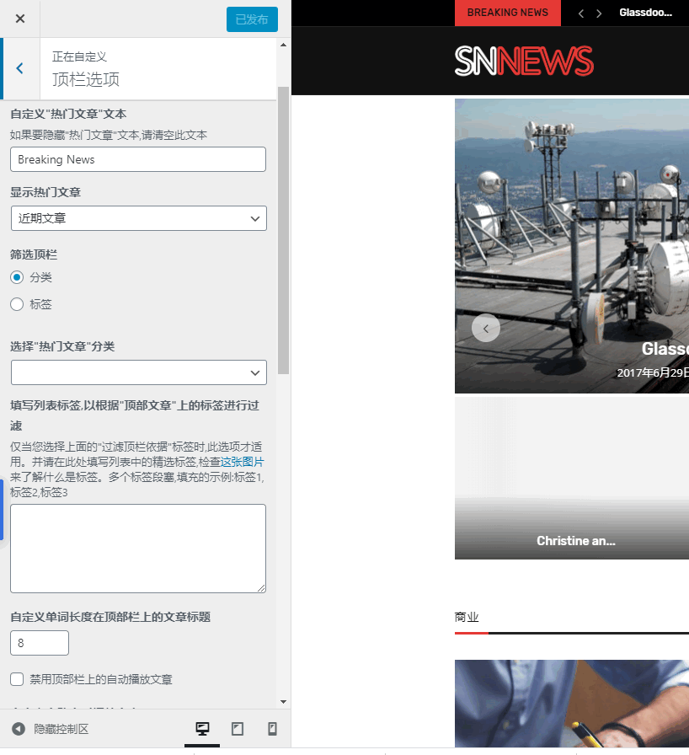This screenshot has height=755, width=689.
Task: Open the Christine an... article card
Action: 572,478
